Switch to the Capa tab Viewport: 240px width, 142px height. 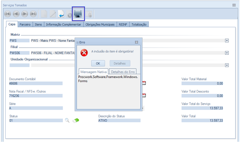[x=12, y=24]
